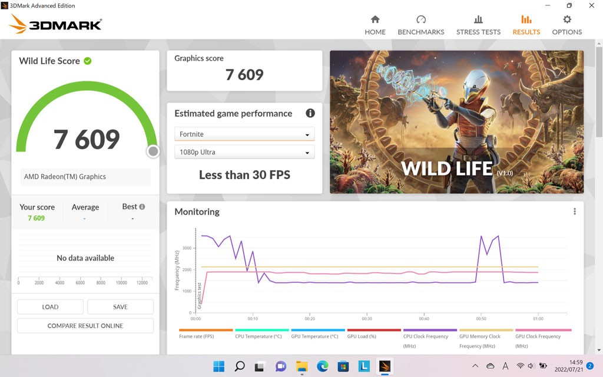Image resolution: width=603 pixels, height=377 pixels.
Task: Open Benchmarks gauge icon
Action: (x=420, y=20)
